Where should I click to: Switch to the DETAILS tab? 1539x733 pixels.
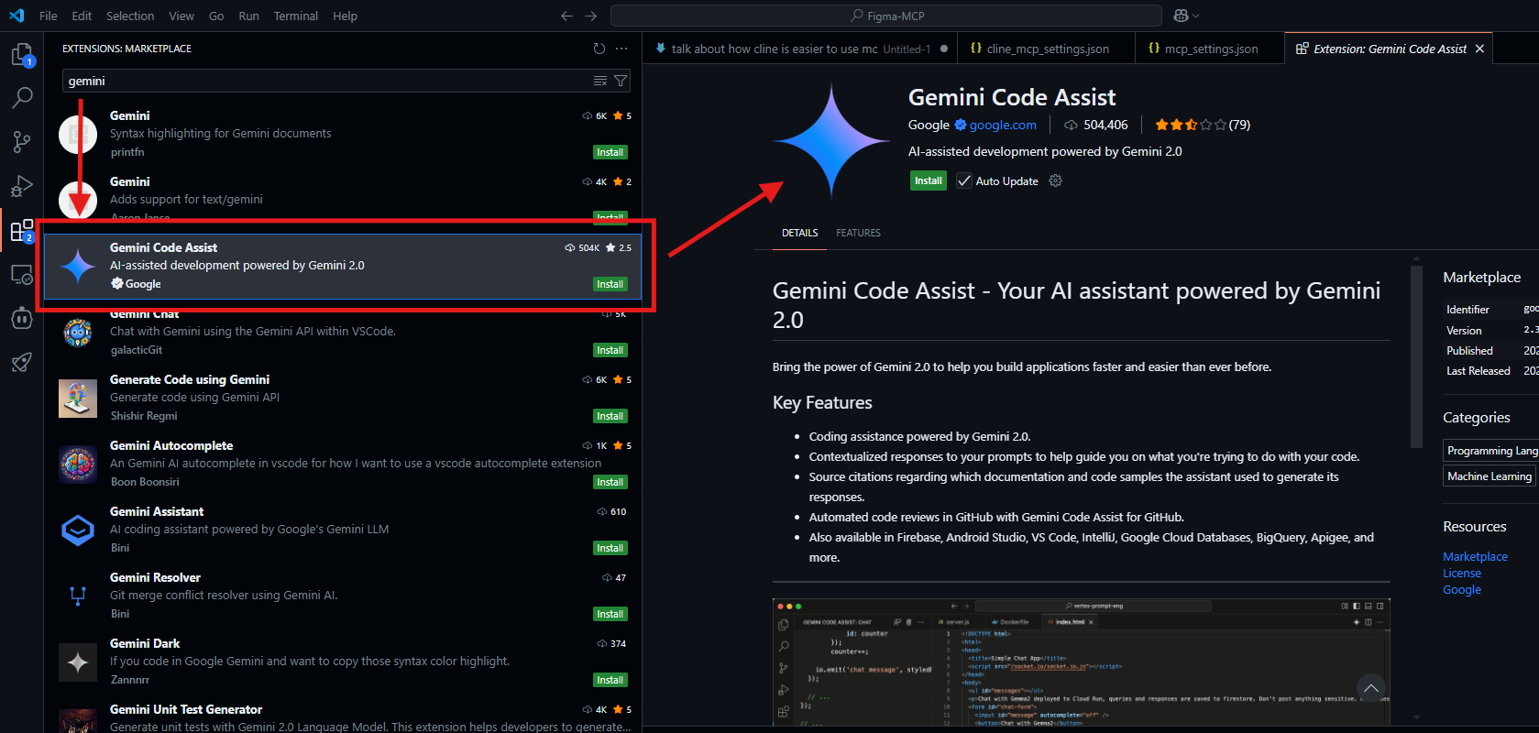point(799,233)
